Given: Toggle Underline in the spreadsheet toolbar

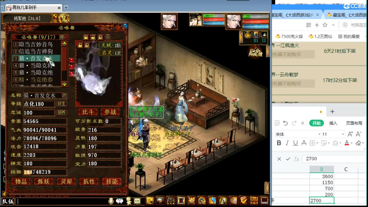Looking at the screenshot, I should [295, 143].
